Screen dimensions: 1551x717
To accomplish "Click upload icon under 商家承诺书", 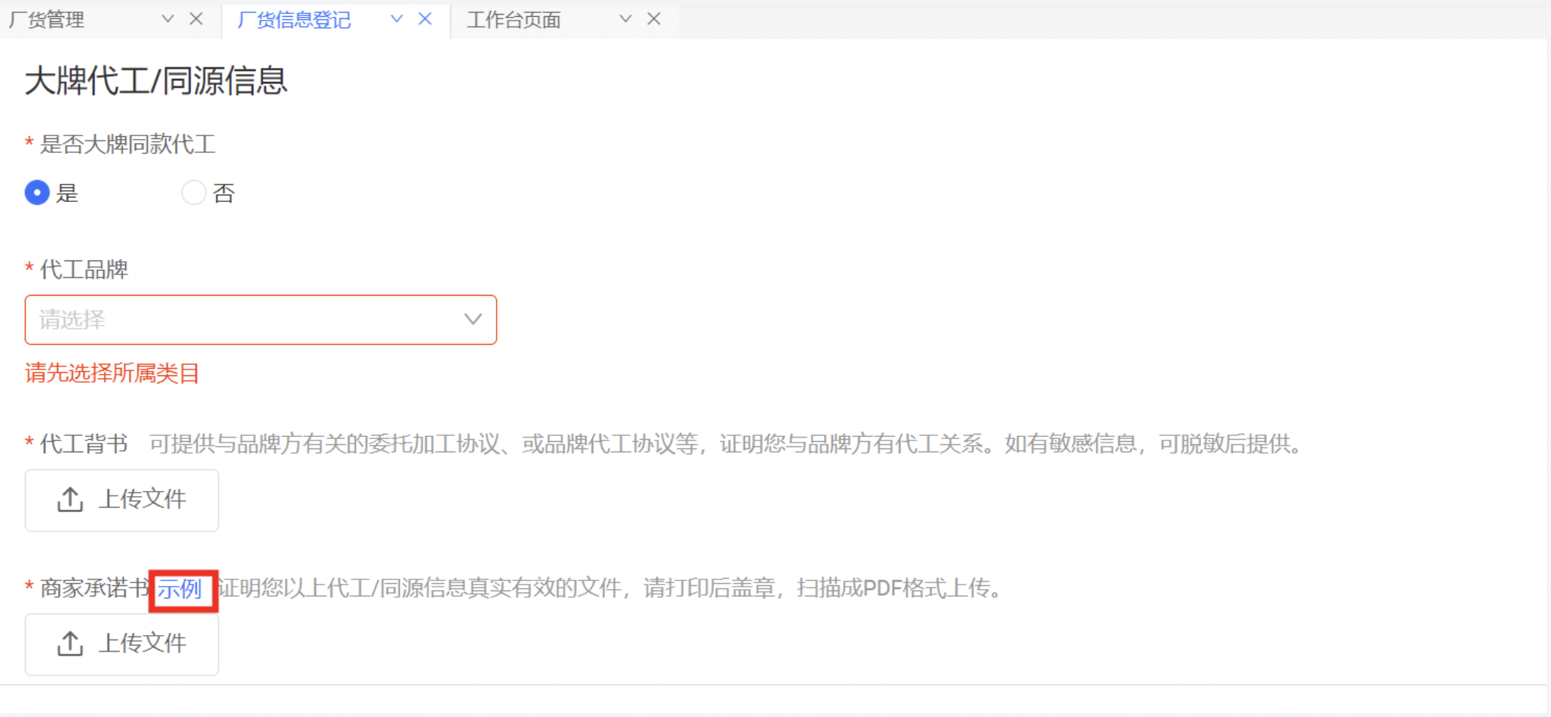I will [70, 644].
